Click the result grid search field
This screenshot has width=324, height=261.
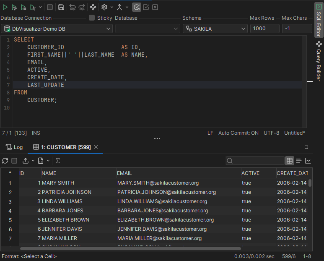pyautogui.click(x=255, y=161)
